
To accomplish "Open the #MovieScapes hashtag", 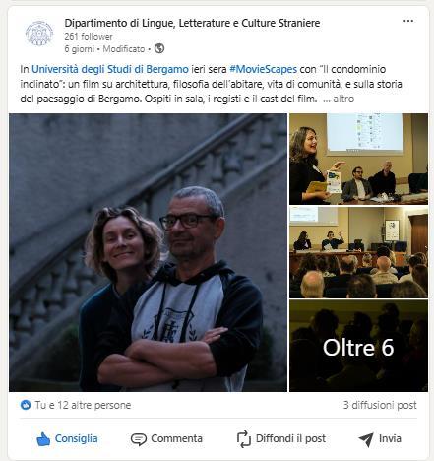I will click(x=263, y=69).
